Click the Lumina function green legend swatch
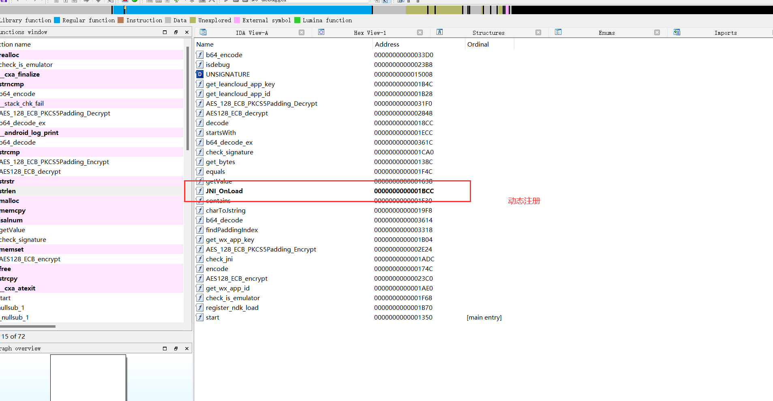The image size is (773, 401). [x=298, y=20]
